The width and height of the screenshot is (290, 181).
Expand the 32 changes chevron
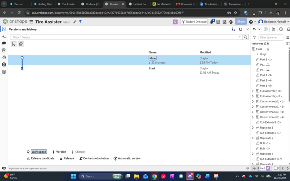[x=150, y=63]
